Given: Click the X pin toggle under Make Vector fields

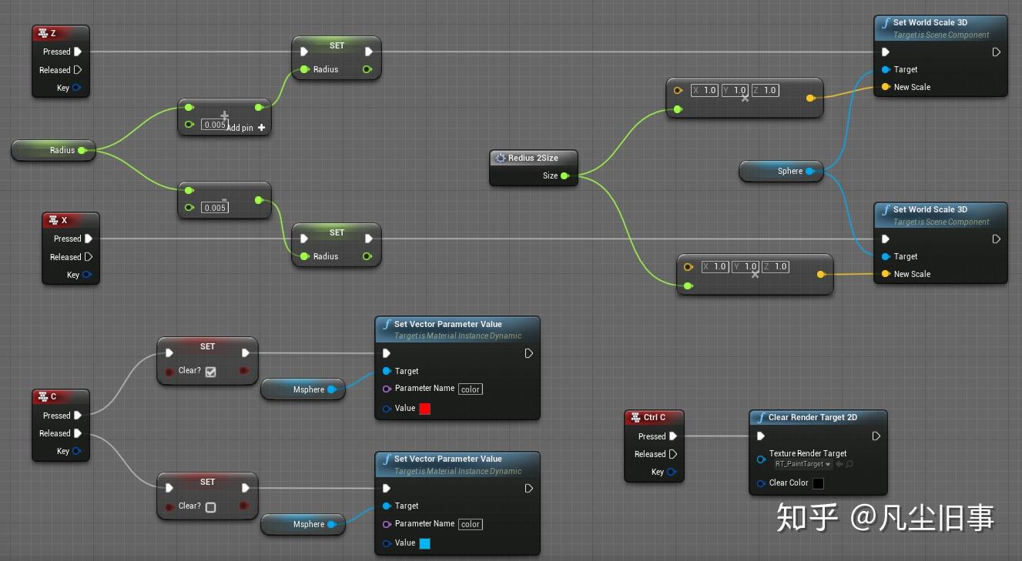Looking at the screenshot, I should (x=744, y=100).
